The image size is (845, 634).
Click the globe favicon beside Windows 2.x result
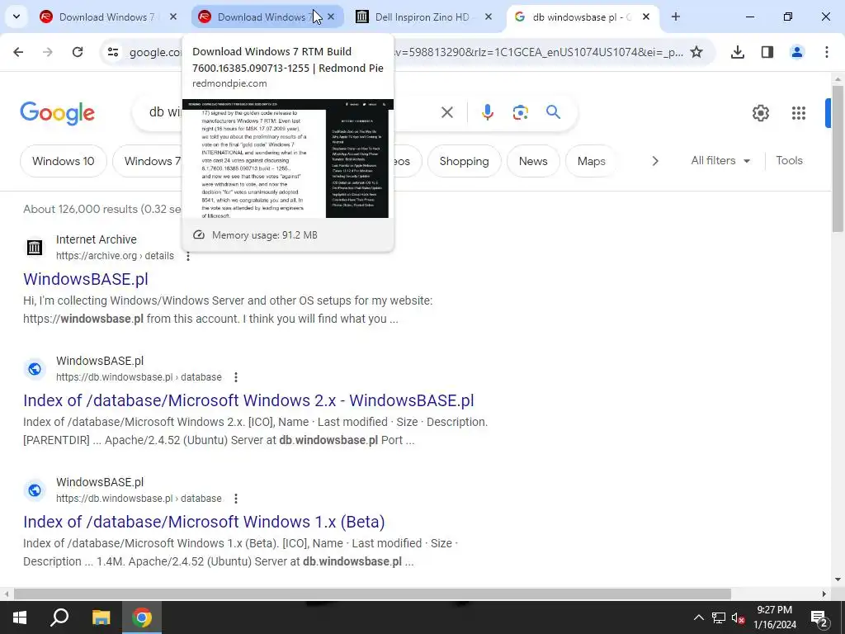pos(35,369)
